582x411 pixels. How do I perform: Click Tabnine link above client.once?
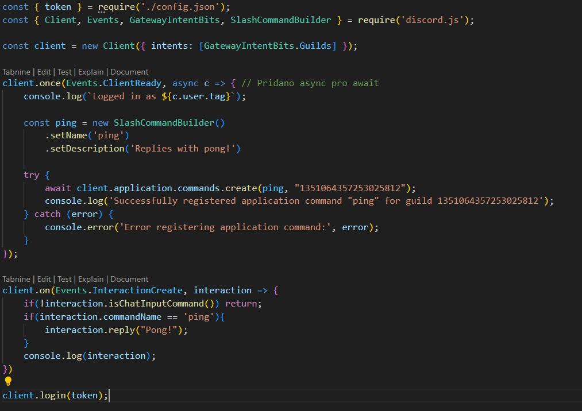pos(16,72)
